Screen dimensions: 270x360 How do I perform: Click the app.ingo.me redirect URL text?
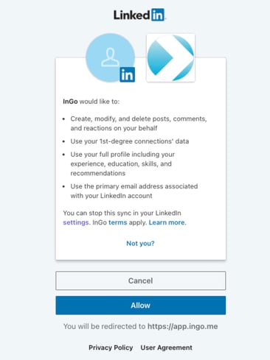point(183,326)
